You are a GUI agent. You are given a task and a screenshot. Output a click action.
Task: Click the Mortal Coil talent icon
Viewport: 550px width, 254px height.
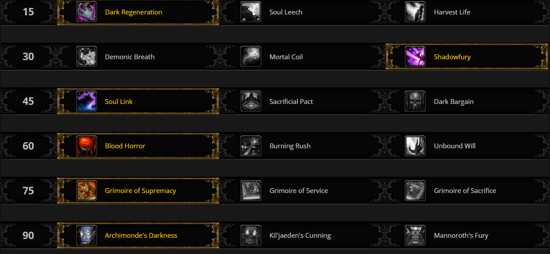point(251,56)
